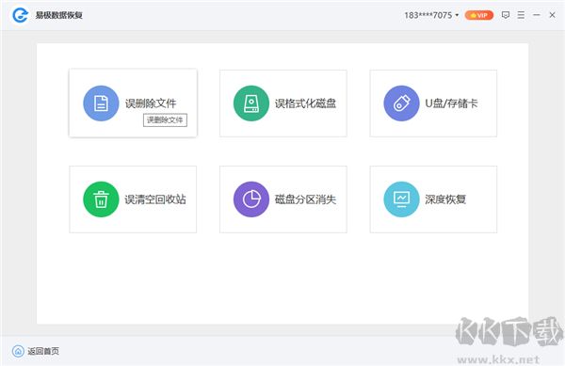Select the green disk icon for 误格式化磁盘
565x366 pixels.
[251, 103]
